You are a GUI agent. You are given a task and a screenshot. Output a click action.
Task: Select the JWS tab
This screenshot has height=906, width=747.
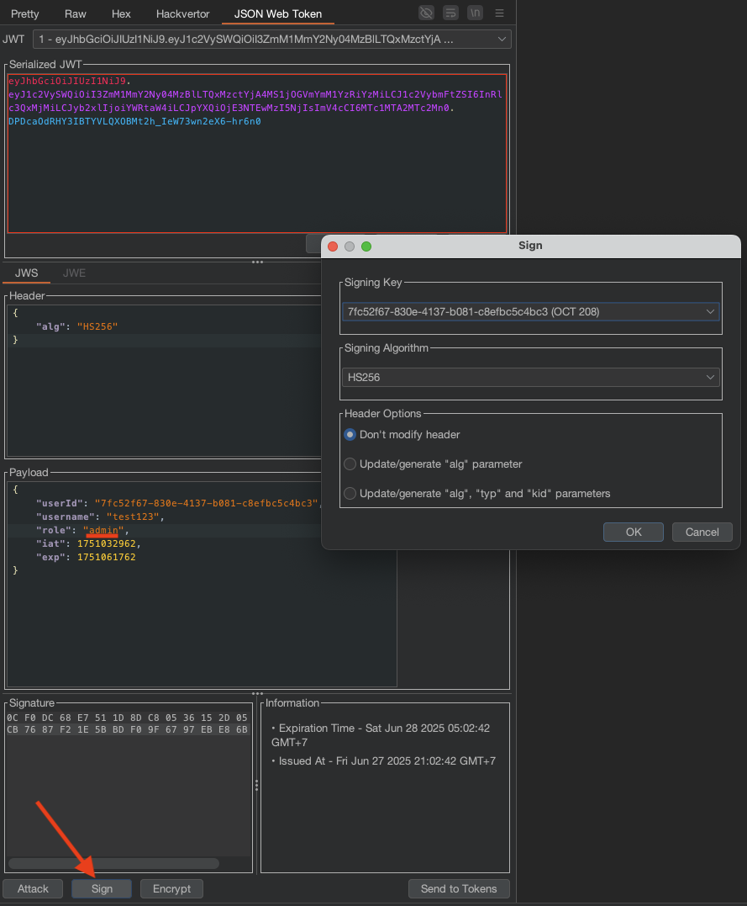pyautogui.click(x=27, y=273)
